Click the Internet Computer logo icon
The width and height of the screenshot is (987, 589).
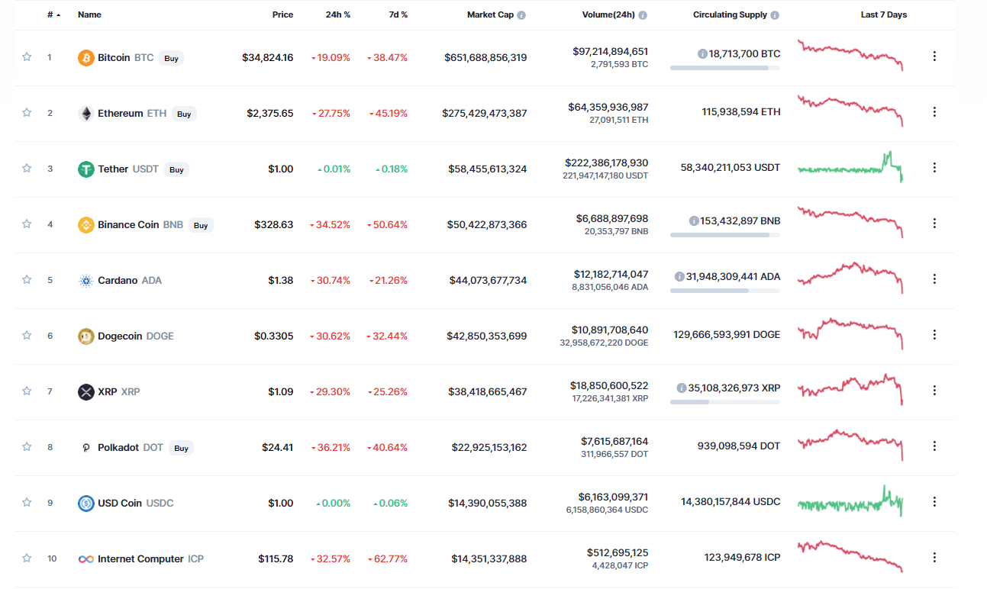pyautogui.click(x=86, y=559)
